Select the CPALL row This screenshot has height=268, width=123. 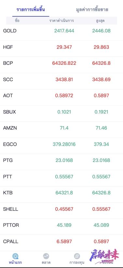(61, 241)
